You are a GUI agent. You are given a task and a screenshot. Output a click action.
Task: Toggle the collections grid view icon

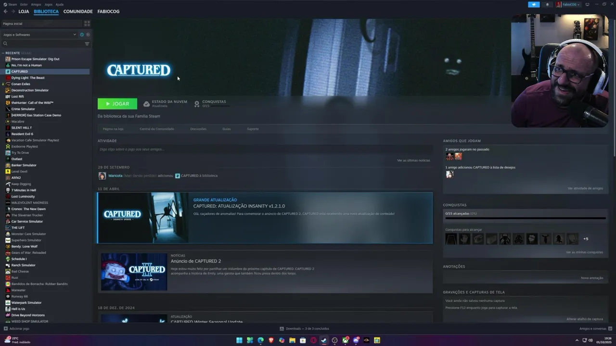click(87, 23)
